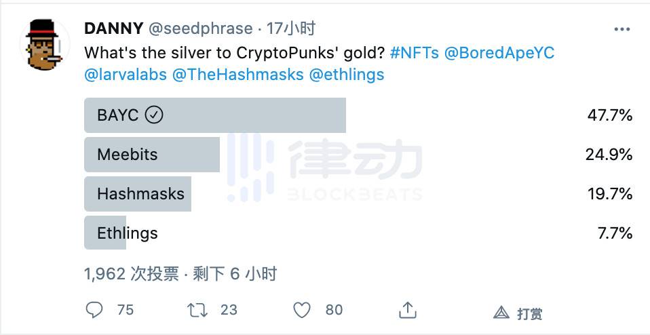Click the reply speech bubble icon
This screenshot has height=335, width=650.
tap(94, 311)
